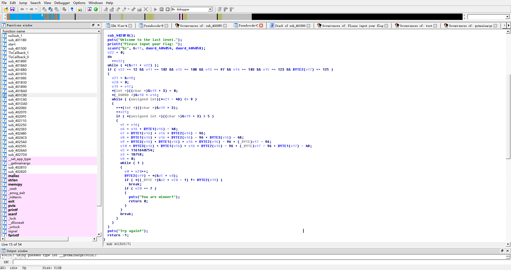Viewport: 511px width, 270px height.
Task: Jump forward with the right arrow icon
Action: coord(31,9)
